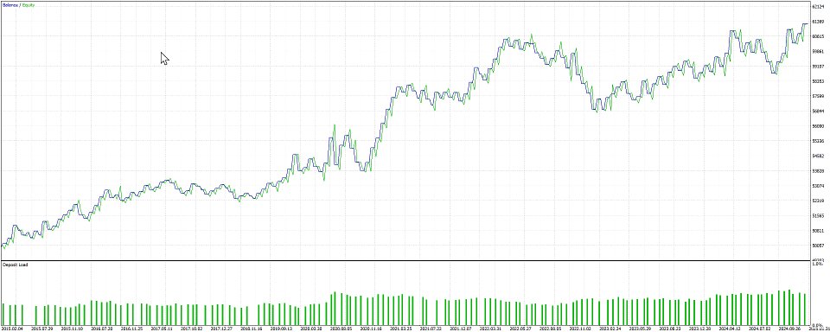This screenshot has height=332, width=830.
Task: Click the 2015.02.04 date axis label
Action: point(13,329)
